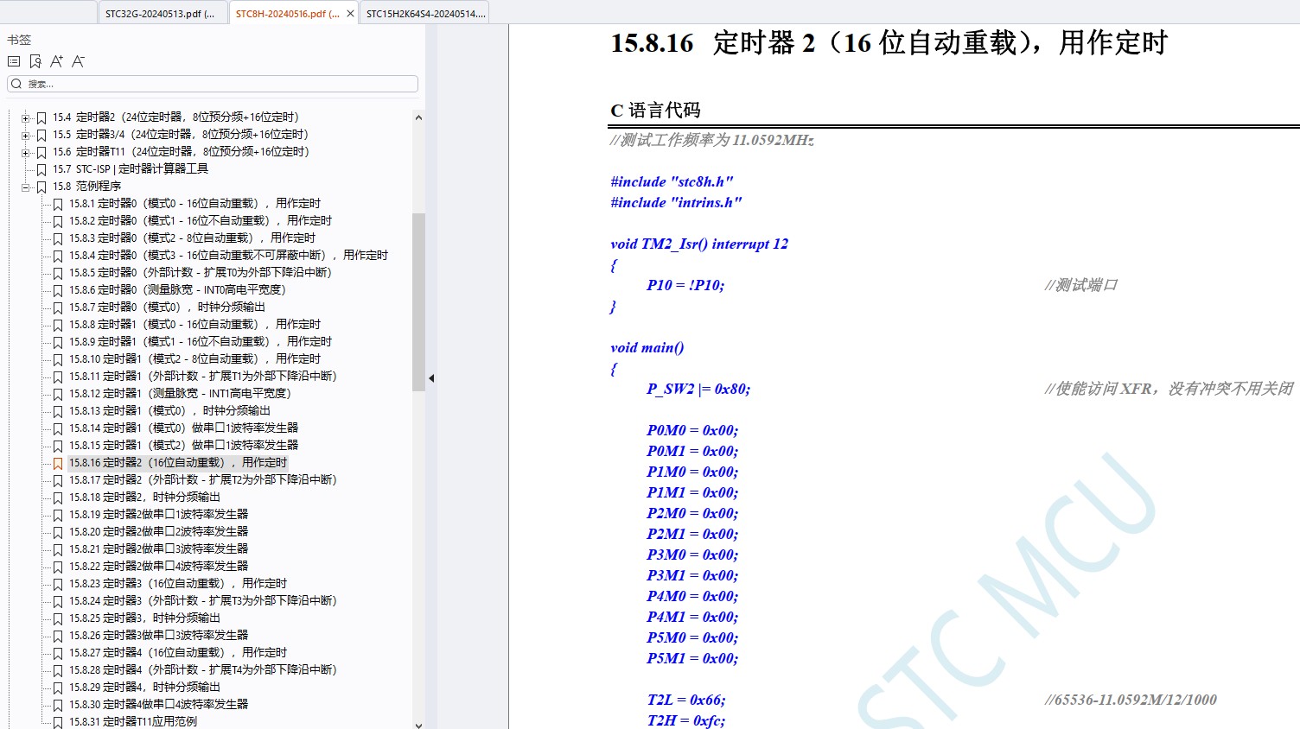Click the bookmark icon beside 15.8.12 测量脉宽
The image size is (1300, 729).
[58, 394]
